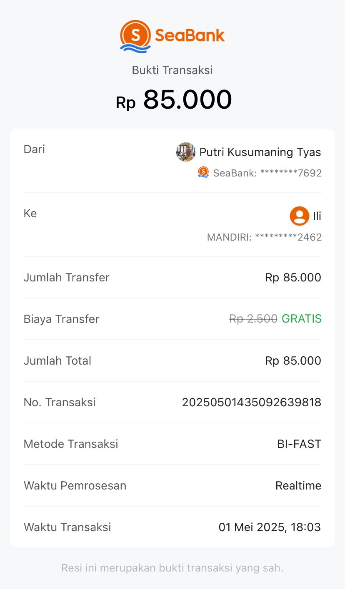The width and height of the screenshot is (345, 589).
Task: Click the strikethrough Rp 2.500 fee
Action: (x=253, y=319)
